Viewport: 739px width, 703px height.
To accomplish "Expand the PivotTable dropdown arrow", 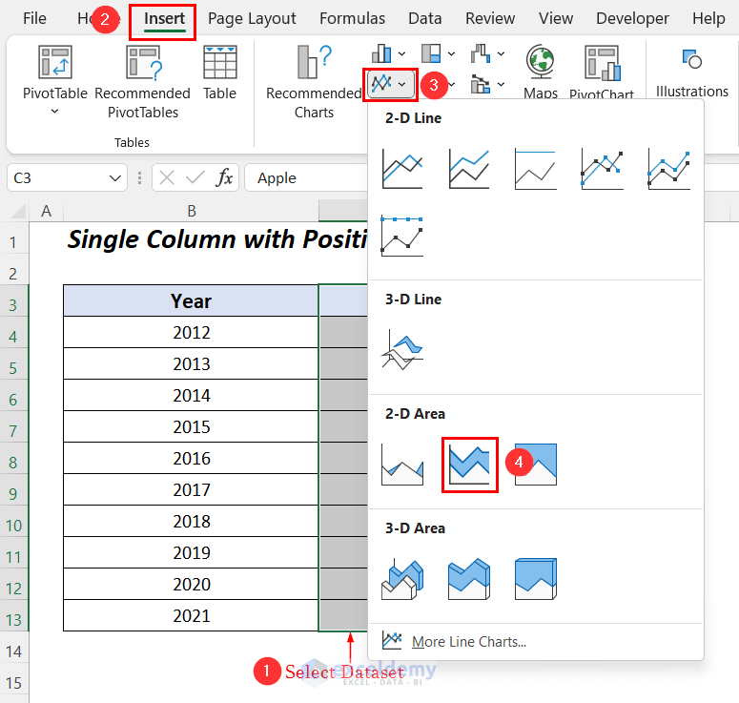I will point(54,112).
